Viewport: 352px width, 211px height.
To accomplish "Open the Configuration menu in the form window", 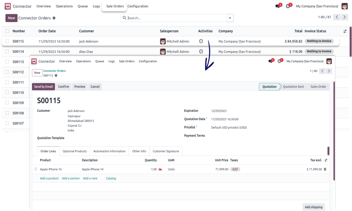I will click(148, 61).
